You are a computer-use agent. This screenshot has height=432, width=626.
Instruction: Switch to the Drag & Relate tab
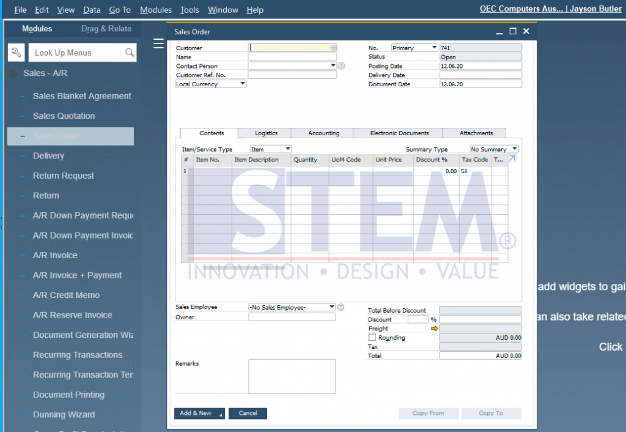coord(106,29)
